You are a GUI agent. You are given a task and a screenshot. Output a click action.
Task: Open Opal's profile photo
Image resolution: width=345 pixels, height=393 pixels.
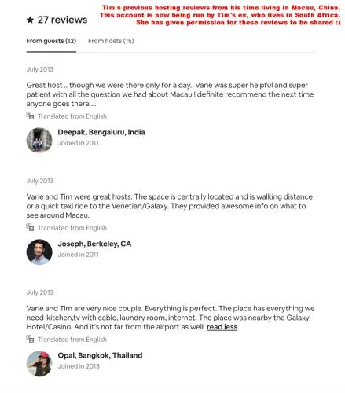39,363
